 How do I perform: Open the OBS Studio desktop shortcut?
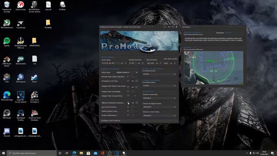[7, 114]
